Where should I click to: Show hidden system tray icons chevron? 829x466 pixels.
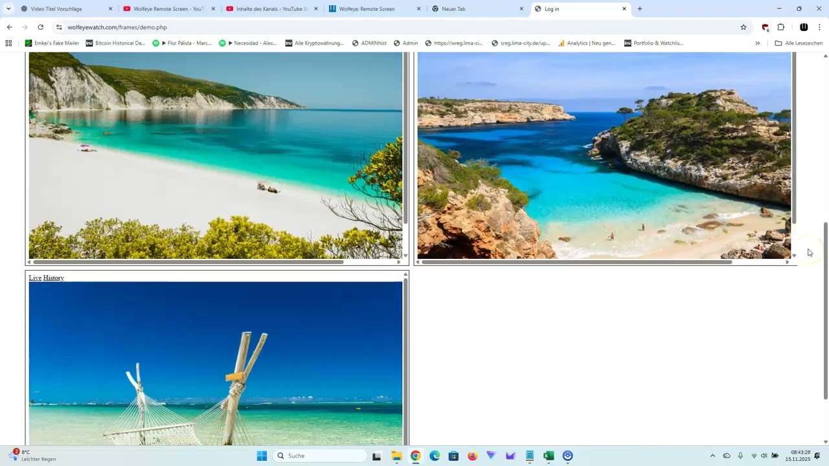pos(712,456)
